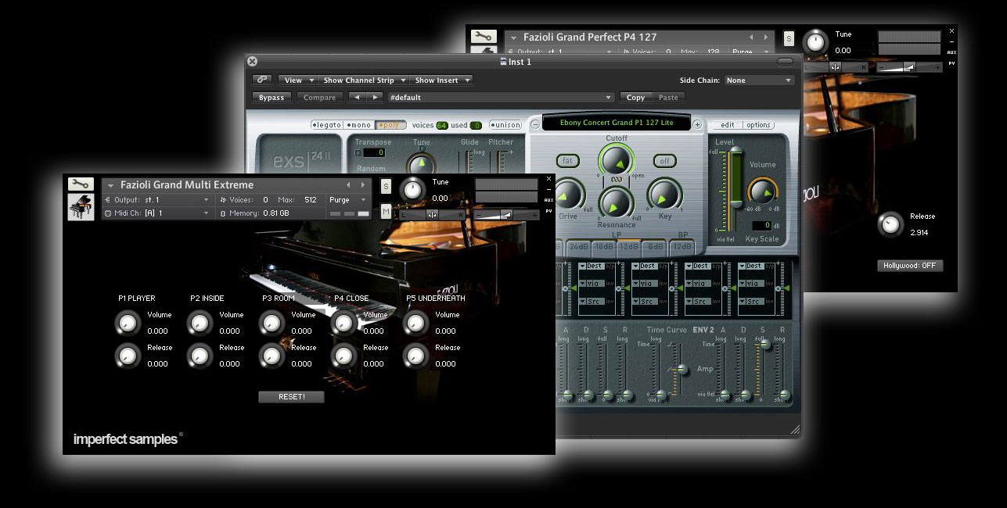Open the Show Channel Strip menu

(364, 80)
